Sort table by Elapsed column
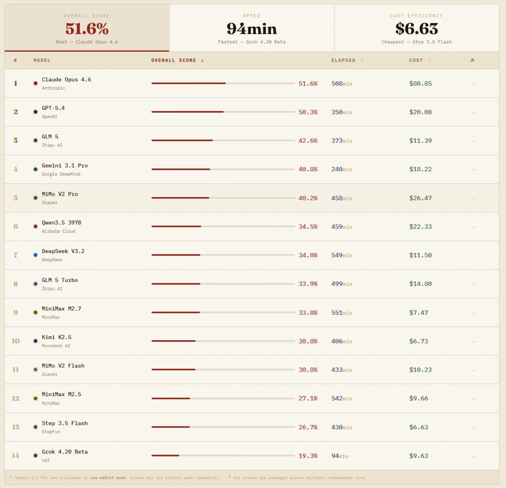 click(x=347, y=61)
